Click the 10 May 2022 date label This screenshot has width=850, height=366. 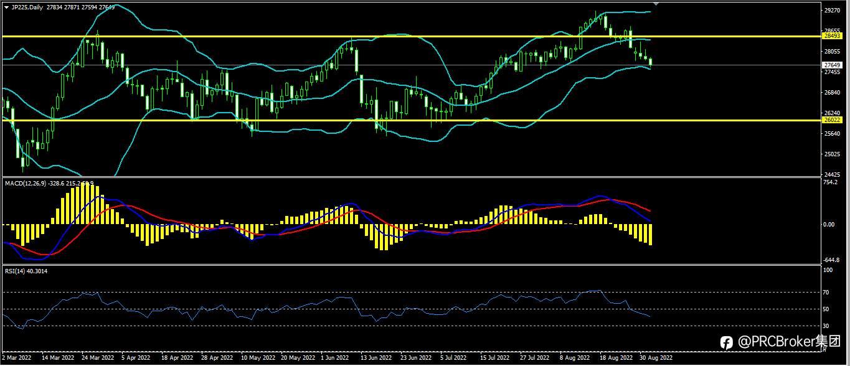click(258, 358)
